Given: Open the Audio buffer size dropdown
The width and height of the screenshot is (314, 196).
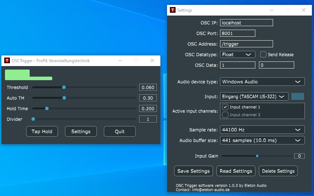Looking at the screenshot, I should click(262, 140).
